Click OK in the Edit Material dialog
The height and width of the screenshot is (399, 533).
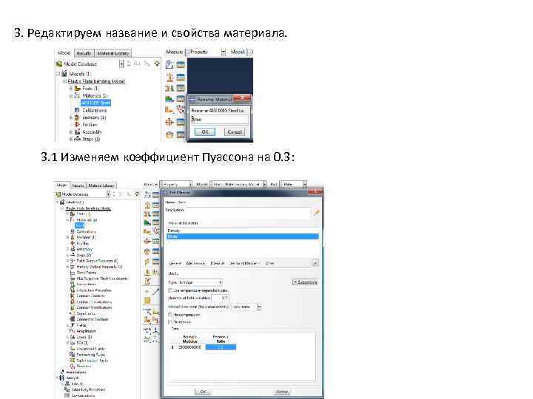click(203, 392)
